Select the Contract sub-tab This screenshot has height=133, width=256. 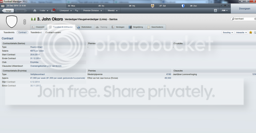pyautogui.click(x=22, y=32)
